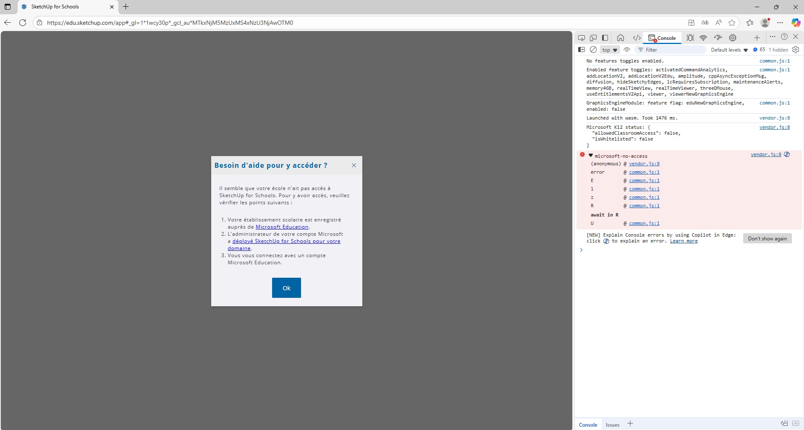Switch to the Issues drawer tab
The height and width of the screenshot is (430, 804).
point(613,425)
